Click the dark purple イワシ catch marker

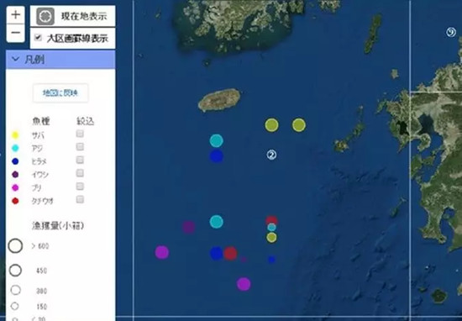(x=188, y=227)
